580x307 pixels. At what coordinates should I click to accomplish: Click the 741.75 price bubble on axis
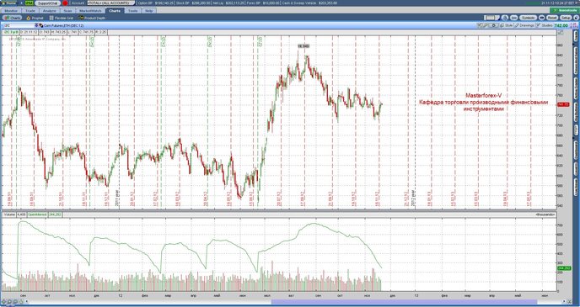pyautogui.click(x=563, y=105)
